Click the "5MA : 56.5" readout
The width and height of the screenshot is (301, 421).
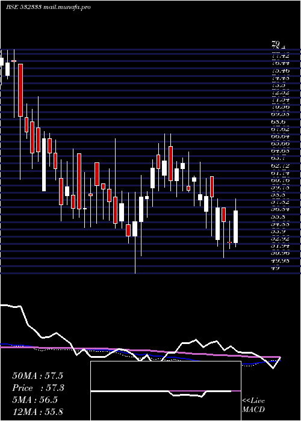[35, 400]
